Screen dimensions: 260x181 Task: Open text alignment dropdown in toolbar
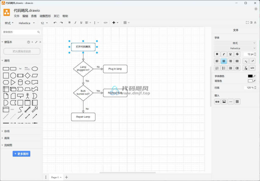coord(88,23)
